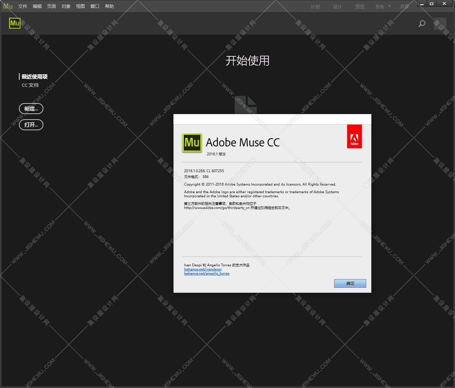Viewport: 455px width, 388px height.
Task: Click the Copyright 2011-2018 Adobe Systems line
Action: 260,185
